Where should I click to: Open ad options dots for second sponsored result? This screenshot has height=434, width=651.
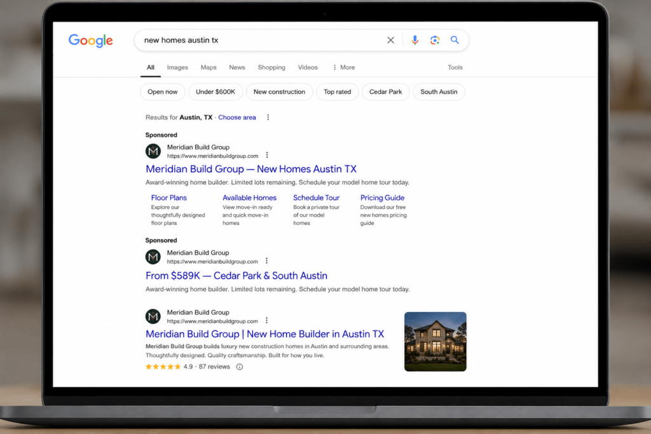[266, 261]
